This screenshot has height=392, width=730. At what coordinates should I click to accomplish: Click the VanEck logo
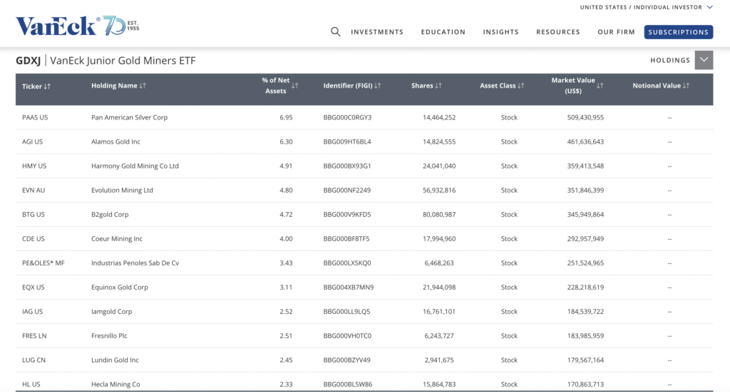[x=77, y=27]
